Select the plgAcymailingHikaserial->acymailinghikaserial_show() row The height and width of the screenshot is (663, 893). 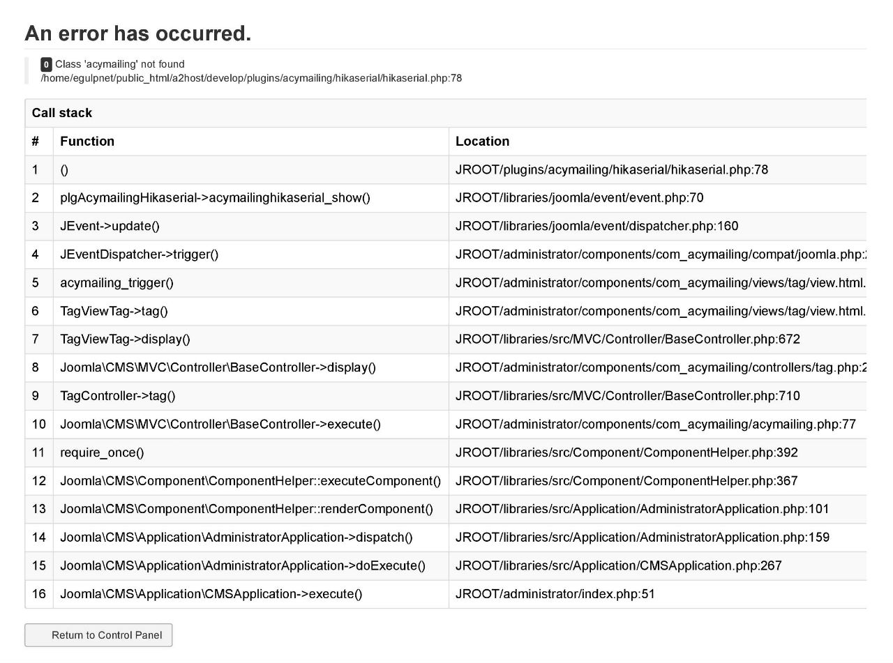[x=446, y=198]
